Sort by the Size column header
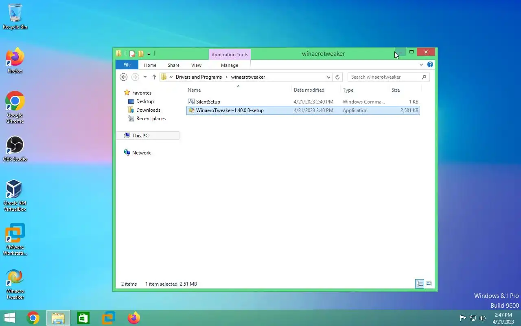 tap(405, 90)
